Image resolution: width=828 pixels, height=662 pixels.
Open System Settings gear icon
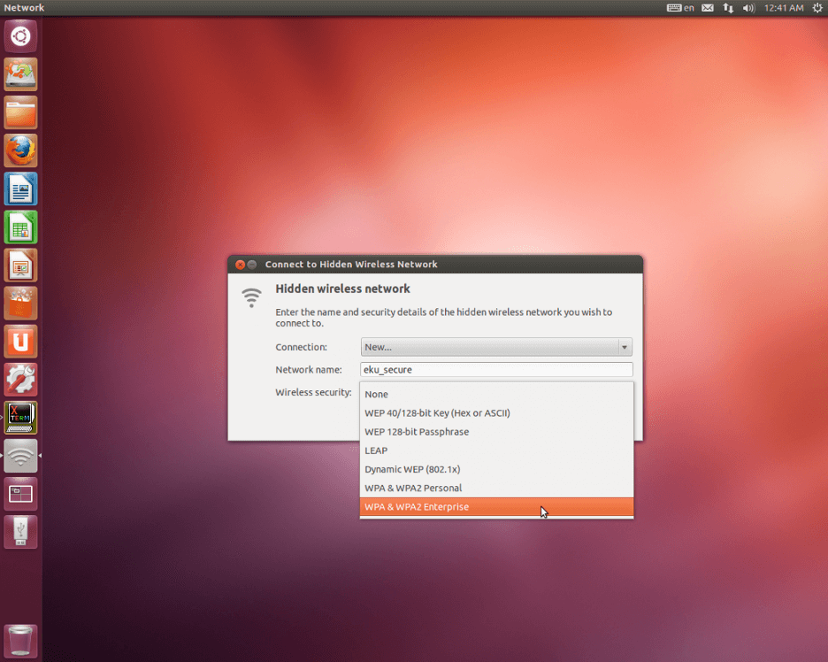pyautogui.click(x=20, y=379)
